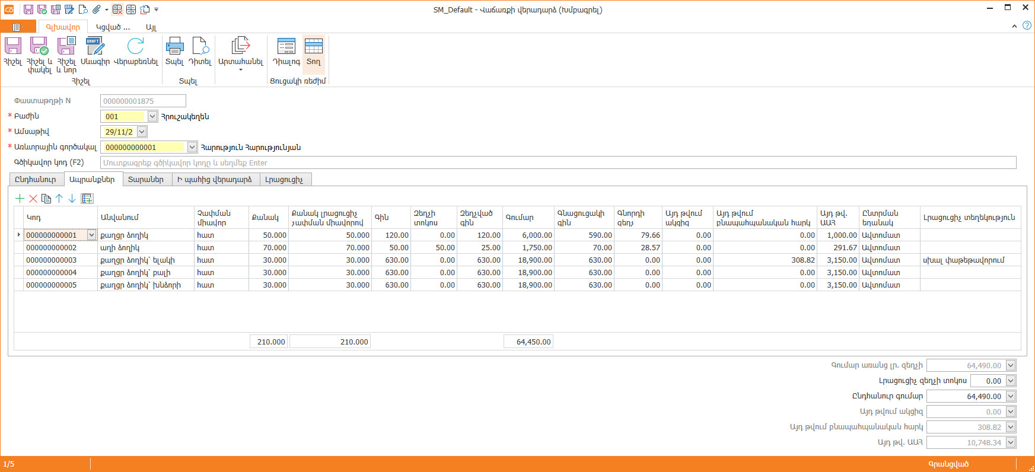This screenshot has width=1035, height=472.
Task: Click the copy-row icon in grid toolbar
Action: (x=46, y=199)
